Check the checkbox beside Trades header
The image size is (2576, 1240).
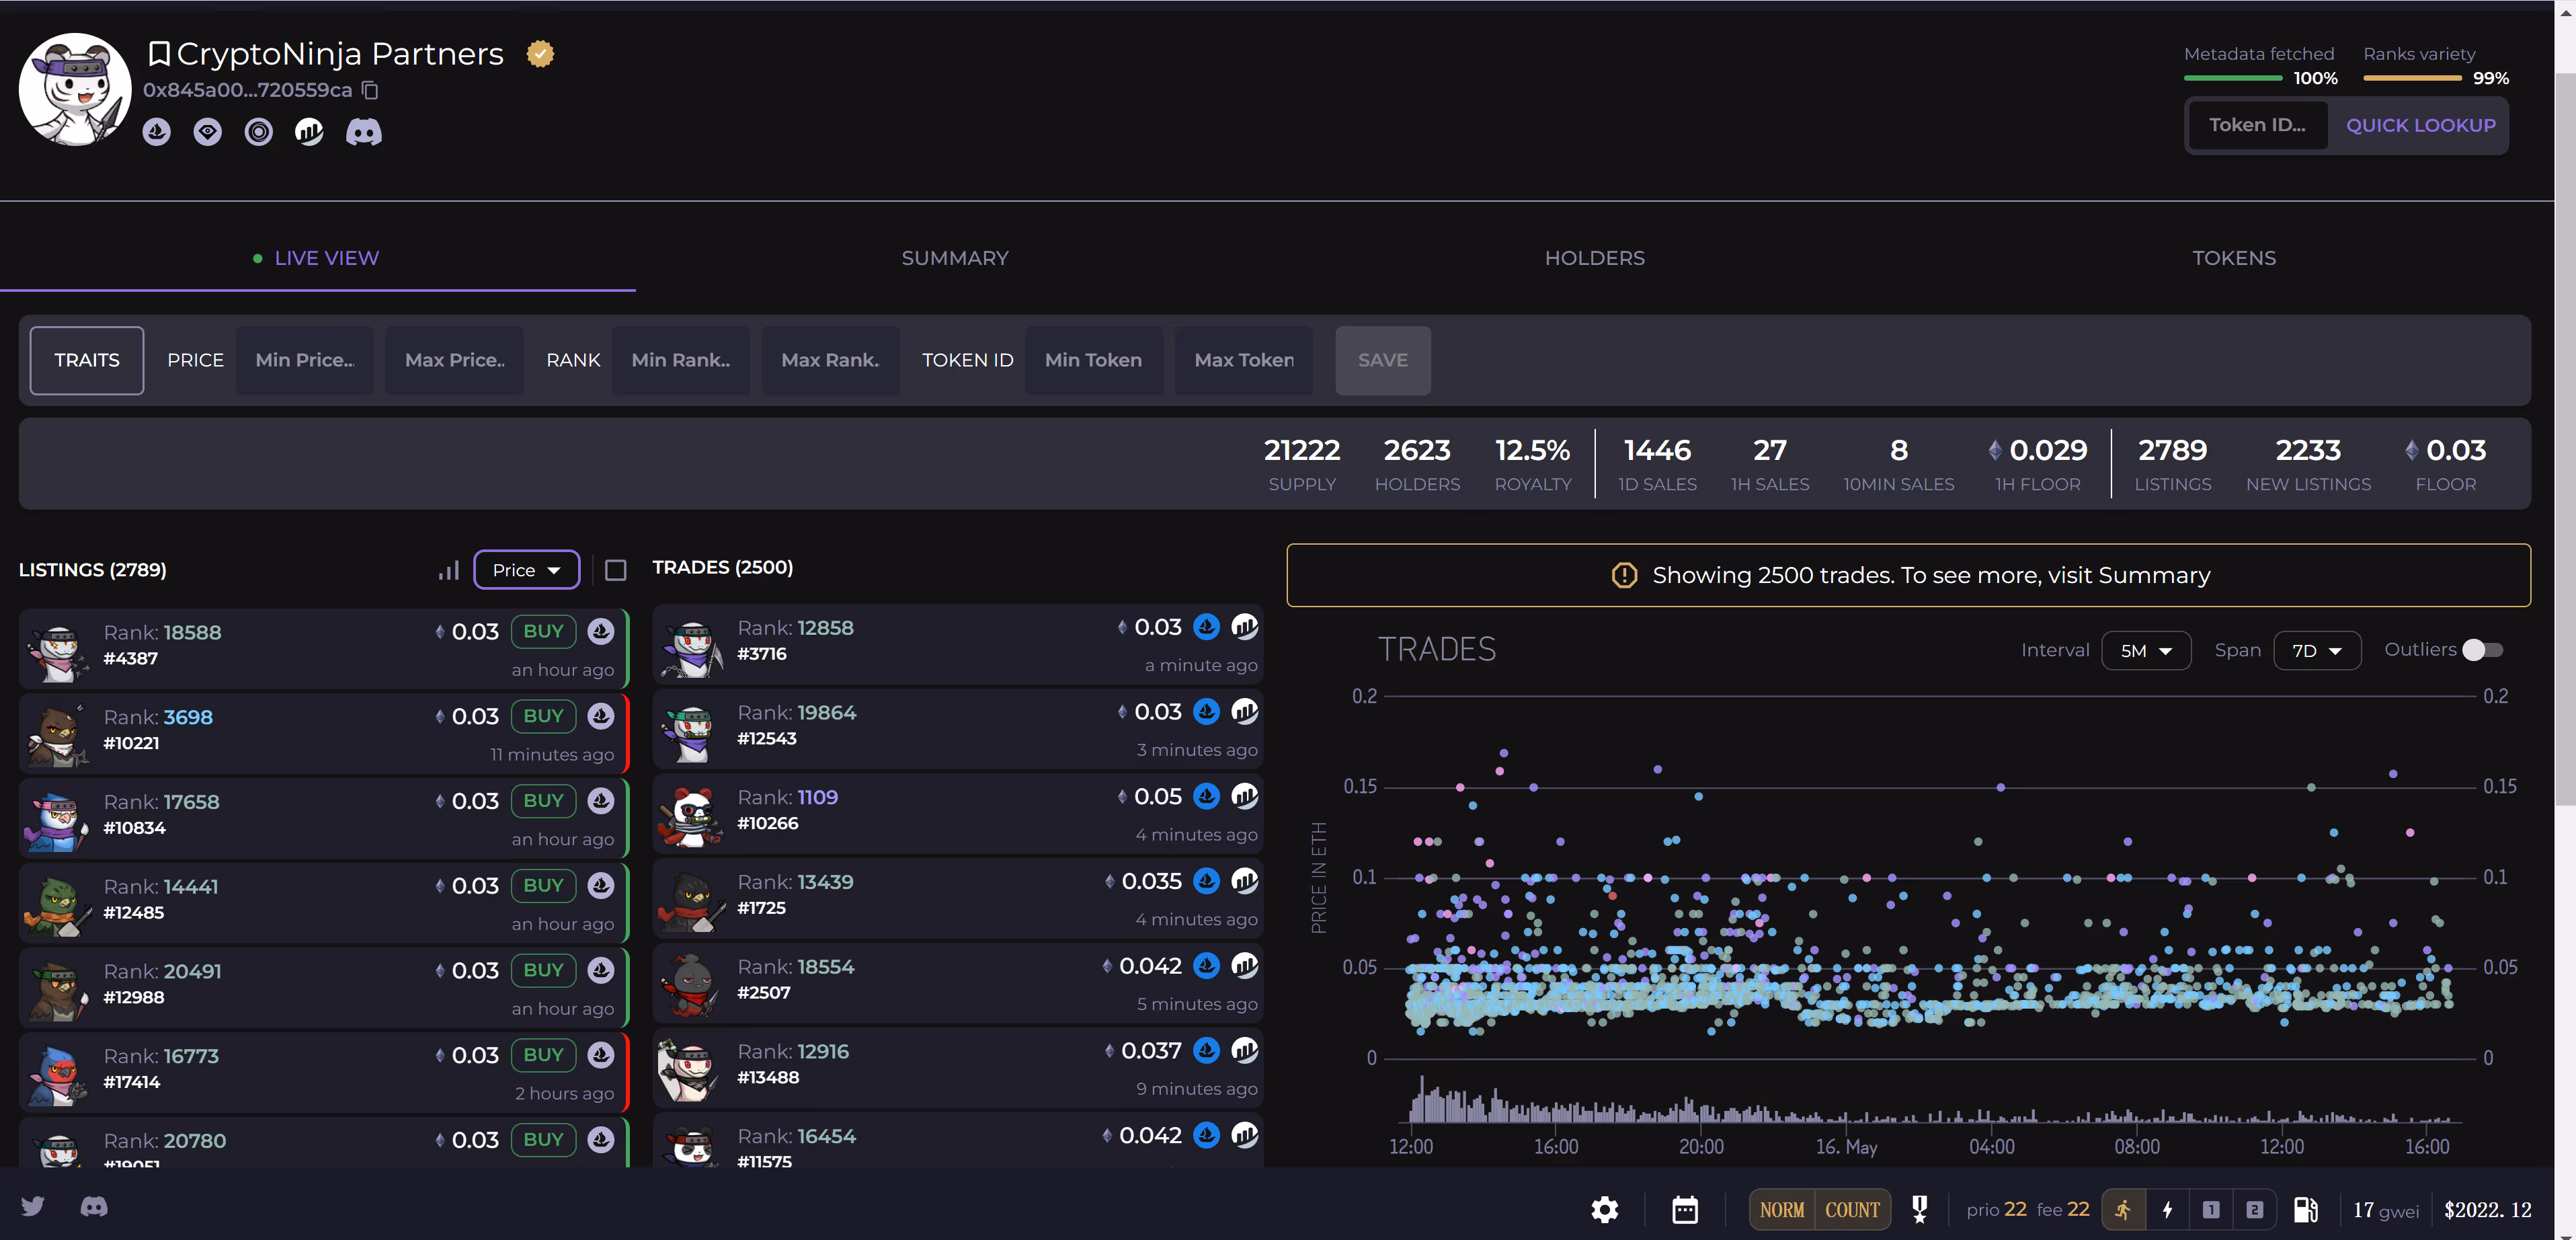click(x=616, y=570)
